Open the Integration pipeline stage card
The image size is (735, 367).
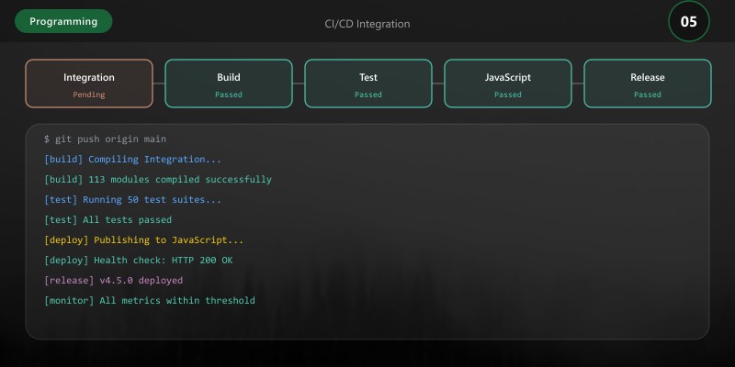pyautogui.click(x=89, y=83)
